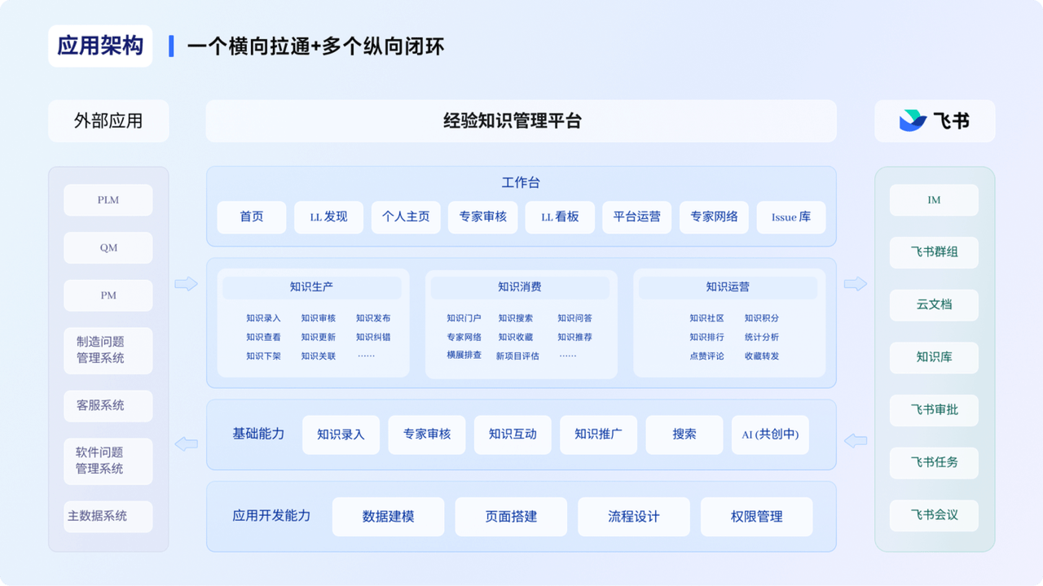Click 知识审核 under 知识生产
1043x586 pixels.
pyautogui.click(x=318, y=318)
